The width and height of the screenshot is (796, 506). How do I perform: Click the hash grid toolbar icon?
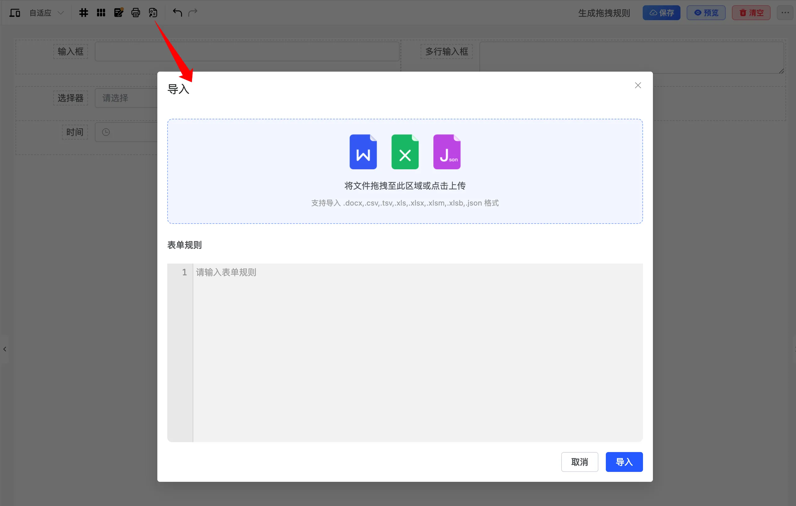83,13
